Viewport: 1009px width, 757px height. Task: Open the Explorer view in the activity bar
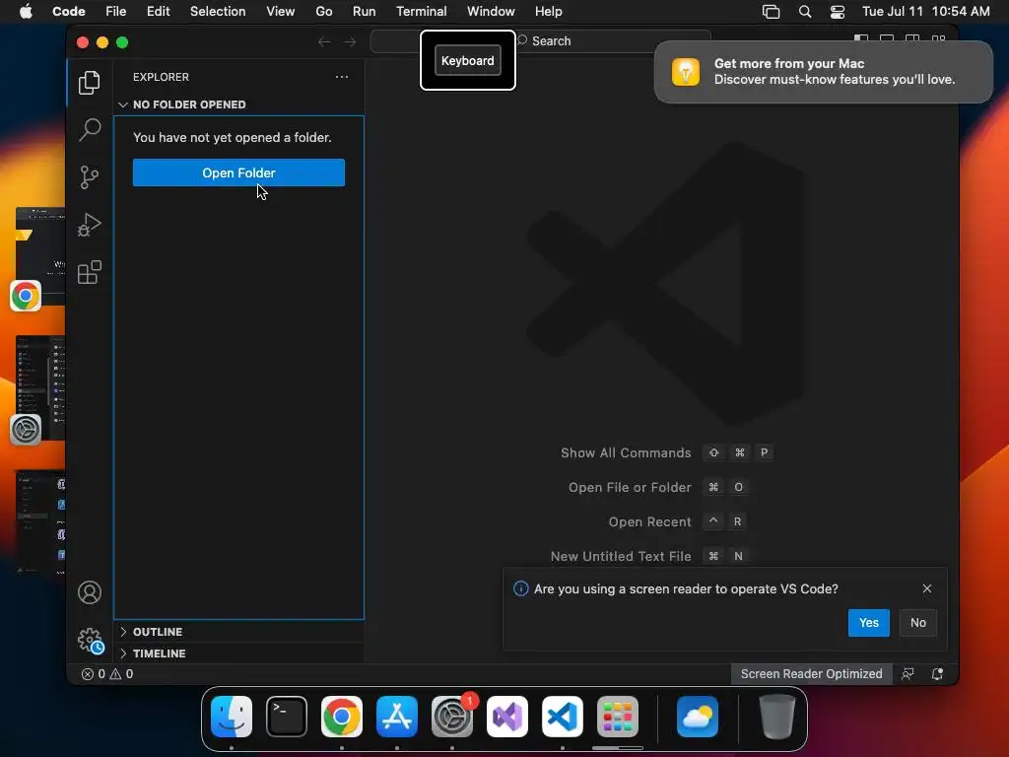tap(90, 83)
